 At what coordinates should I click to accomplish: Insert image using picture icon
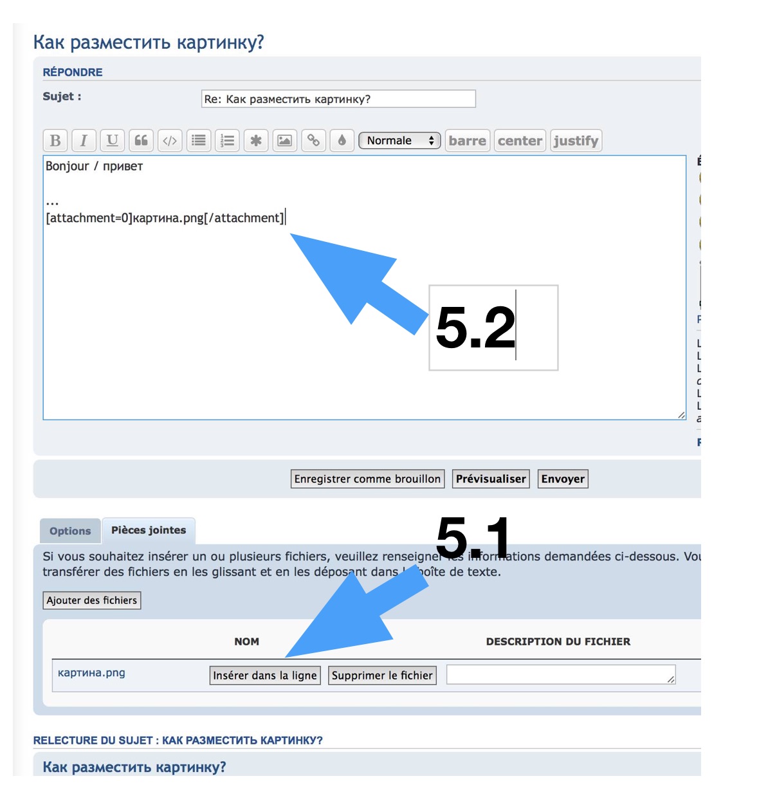coord(284,141)
